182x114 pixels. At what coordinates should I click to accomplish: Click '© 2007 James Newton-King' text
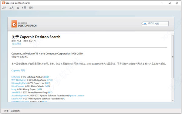pos(34,92)
